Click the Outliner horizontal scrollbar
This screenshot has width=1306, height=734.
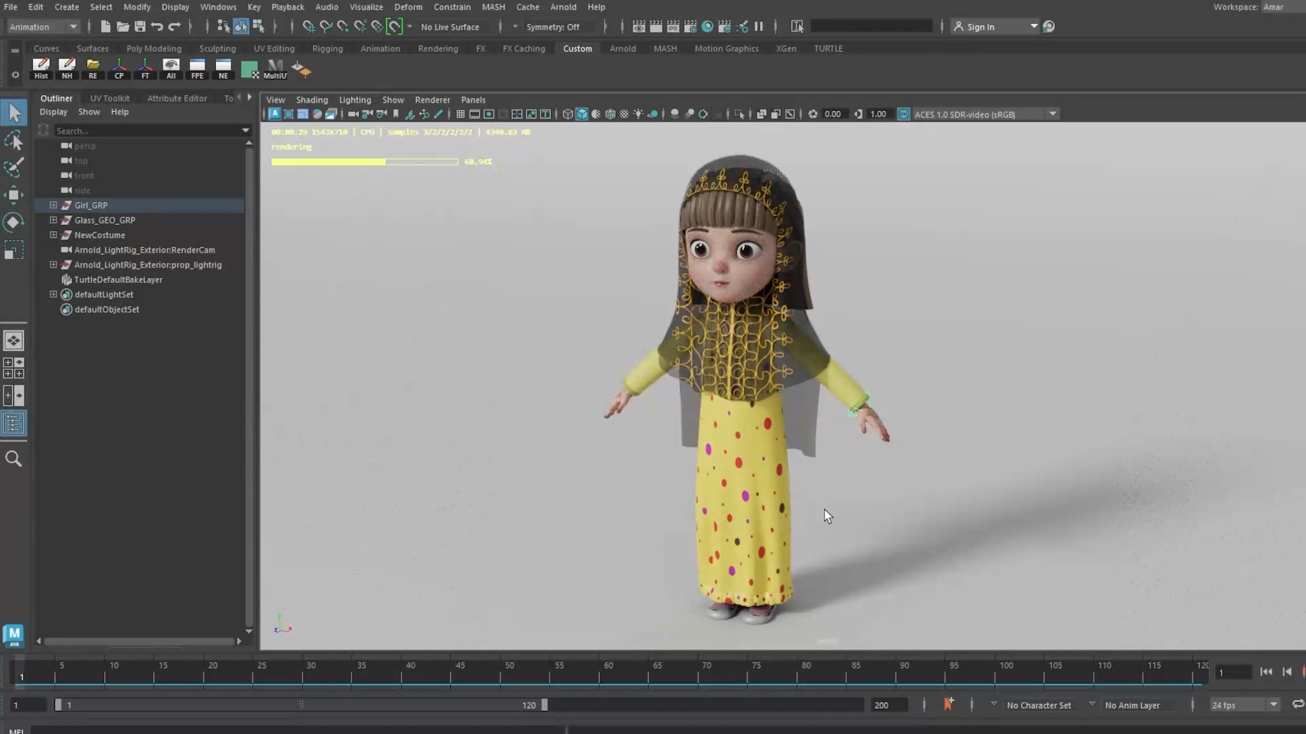pyautogui.click(x=139, y=641)
